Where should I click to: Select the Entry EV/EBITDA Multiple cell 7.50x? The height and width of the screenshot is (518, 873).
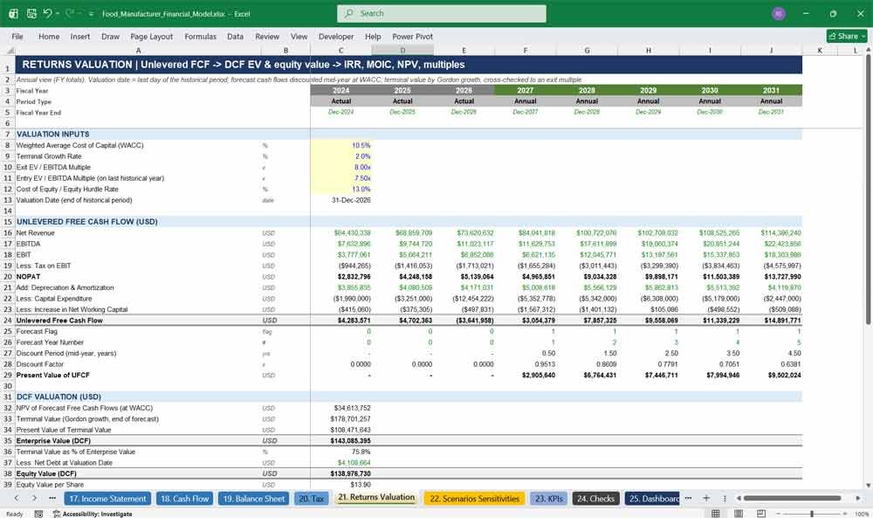click(x=340, y=178)
